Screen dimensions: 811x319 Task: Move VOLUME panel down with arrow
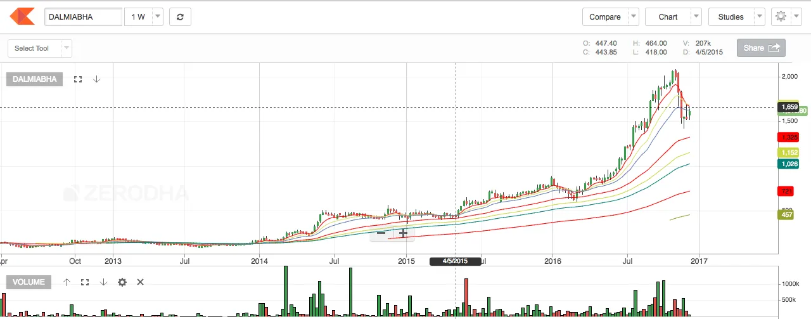[103, 282]
